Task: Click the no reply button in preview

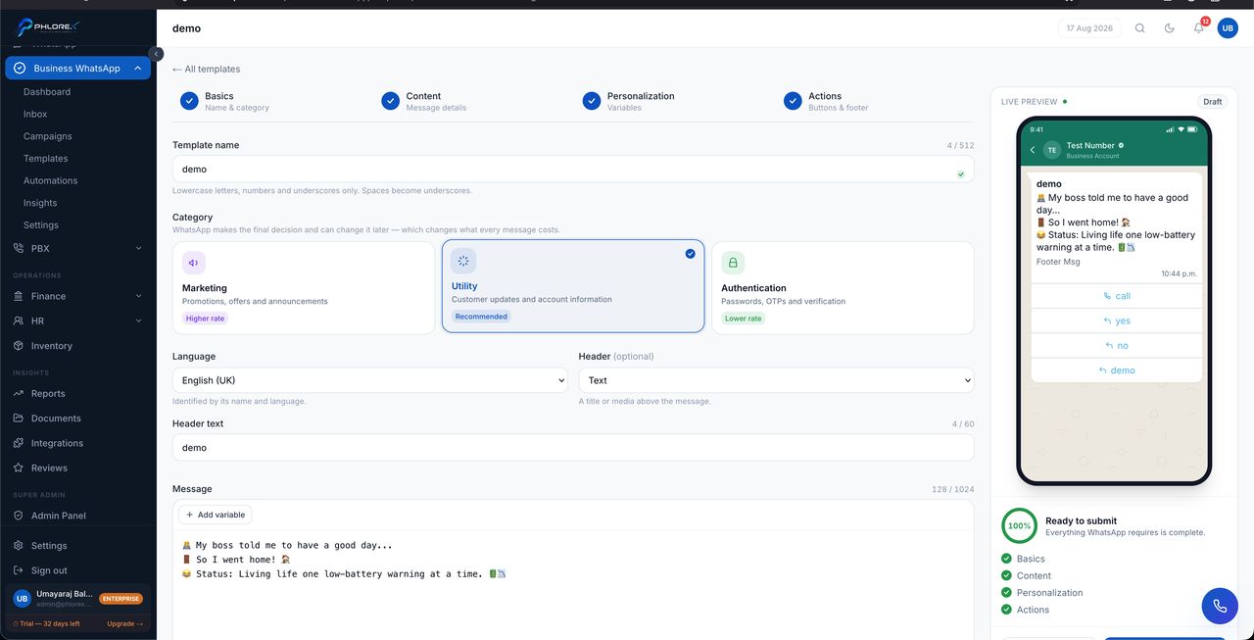Action: (1117, 345)
